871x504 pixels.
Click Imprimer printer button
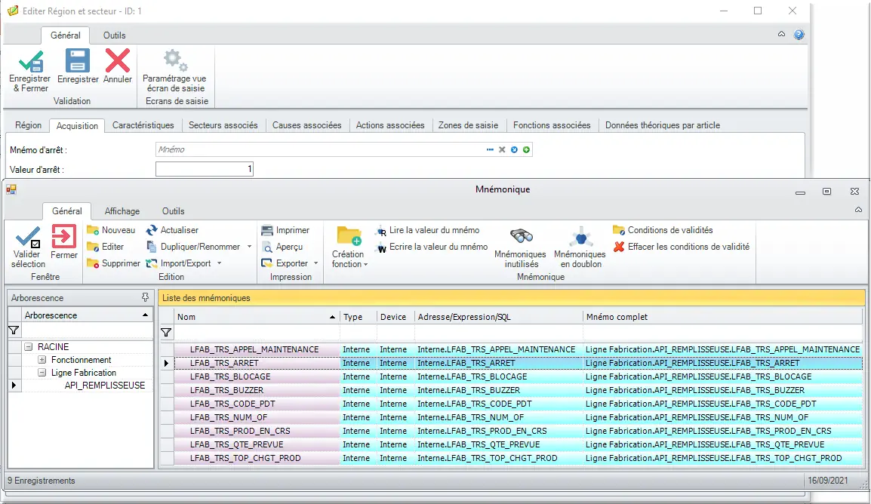coord(285,230)
